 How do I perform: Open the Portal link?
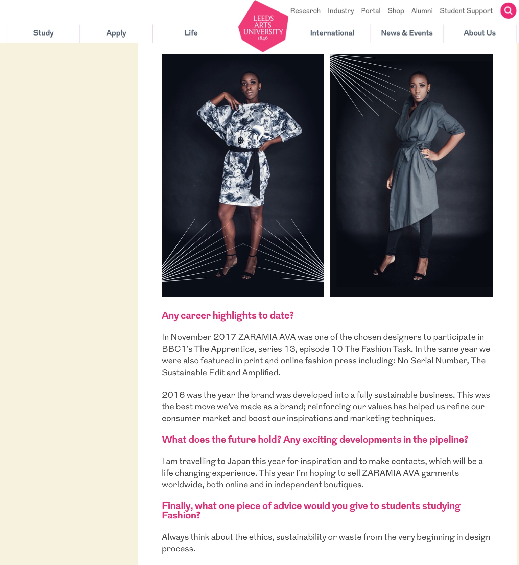(x=371, y=11)
